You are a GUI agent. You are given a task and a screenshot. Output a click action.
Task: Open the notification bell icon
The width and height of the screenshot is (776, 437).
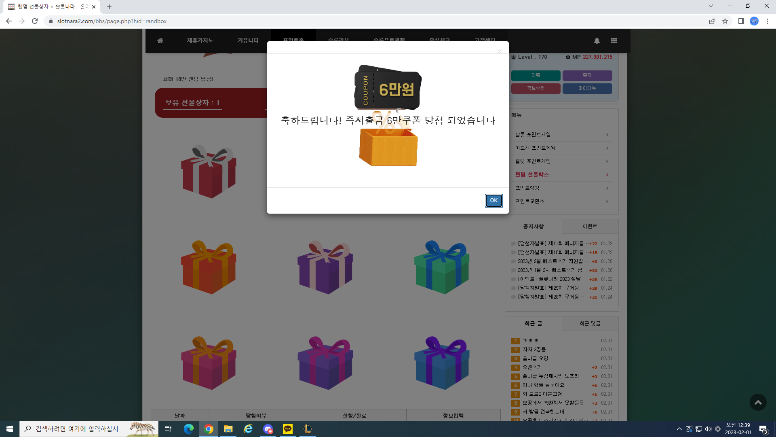point(597,40)
